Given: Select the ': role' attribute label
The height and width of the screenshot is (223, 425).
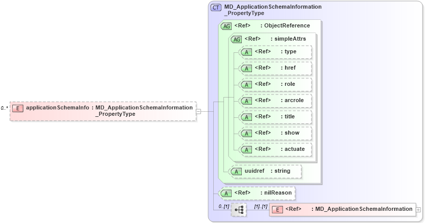Looking at the screenshot, I should pyautogui.click(x=288, y=84).
